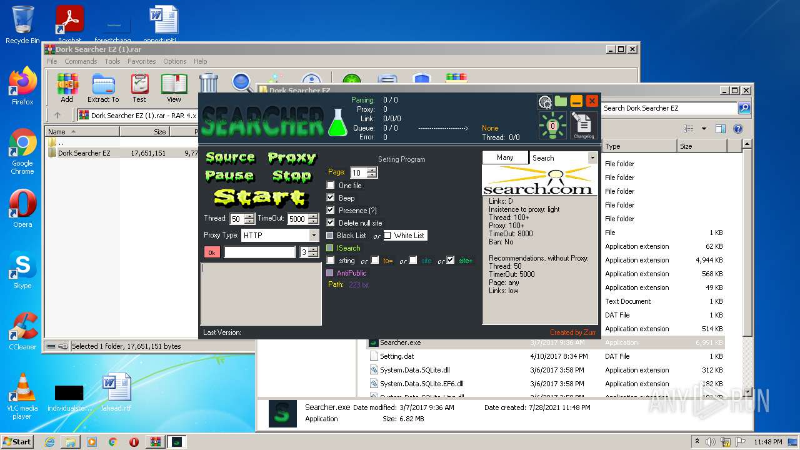Click the light bulb counter icon
The width and height of the screenshot is (800, 450).
(552, 126)
